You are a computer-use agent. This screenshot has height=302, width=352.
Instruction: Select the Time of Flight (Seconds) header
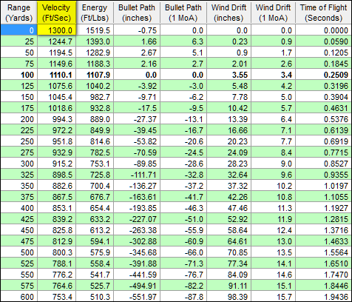point(323,13)
